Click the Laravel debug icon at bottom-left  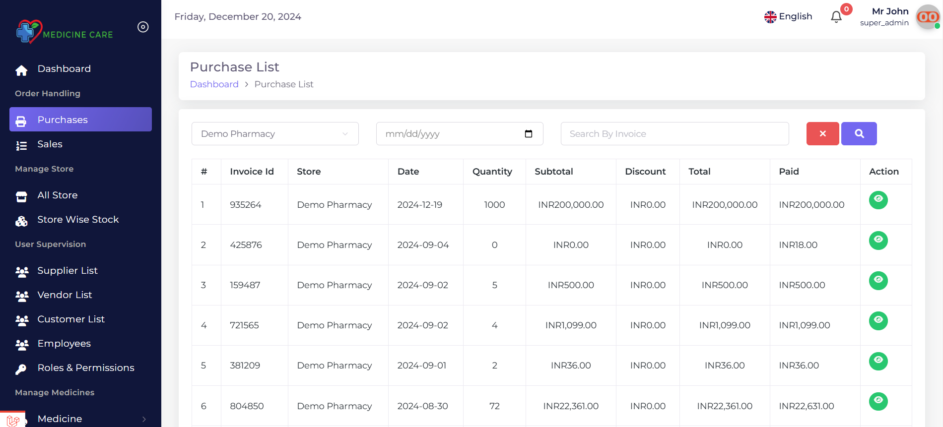click(x=13, y=420)
